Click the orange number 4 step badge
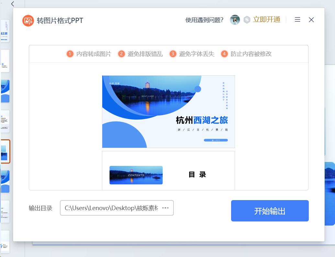Image resolution: width=335 pixels, height=257 pixels. coord(224,54)
